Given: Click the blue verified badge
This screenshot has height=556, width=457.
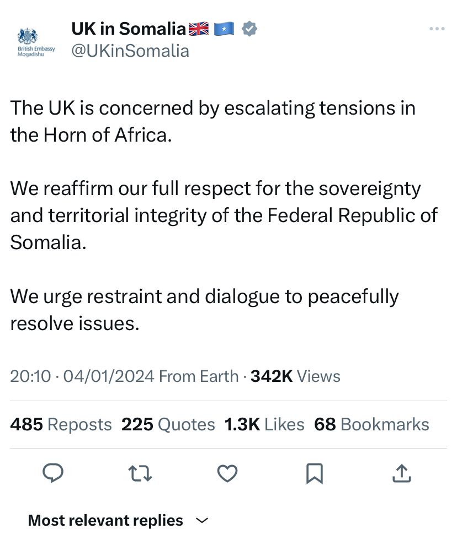Looking at the screenshot, I should pyautogui.click(x=250, y=29).
